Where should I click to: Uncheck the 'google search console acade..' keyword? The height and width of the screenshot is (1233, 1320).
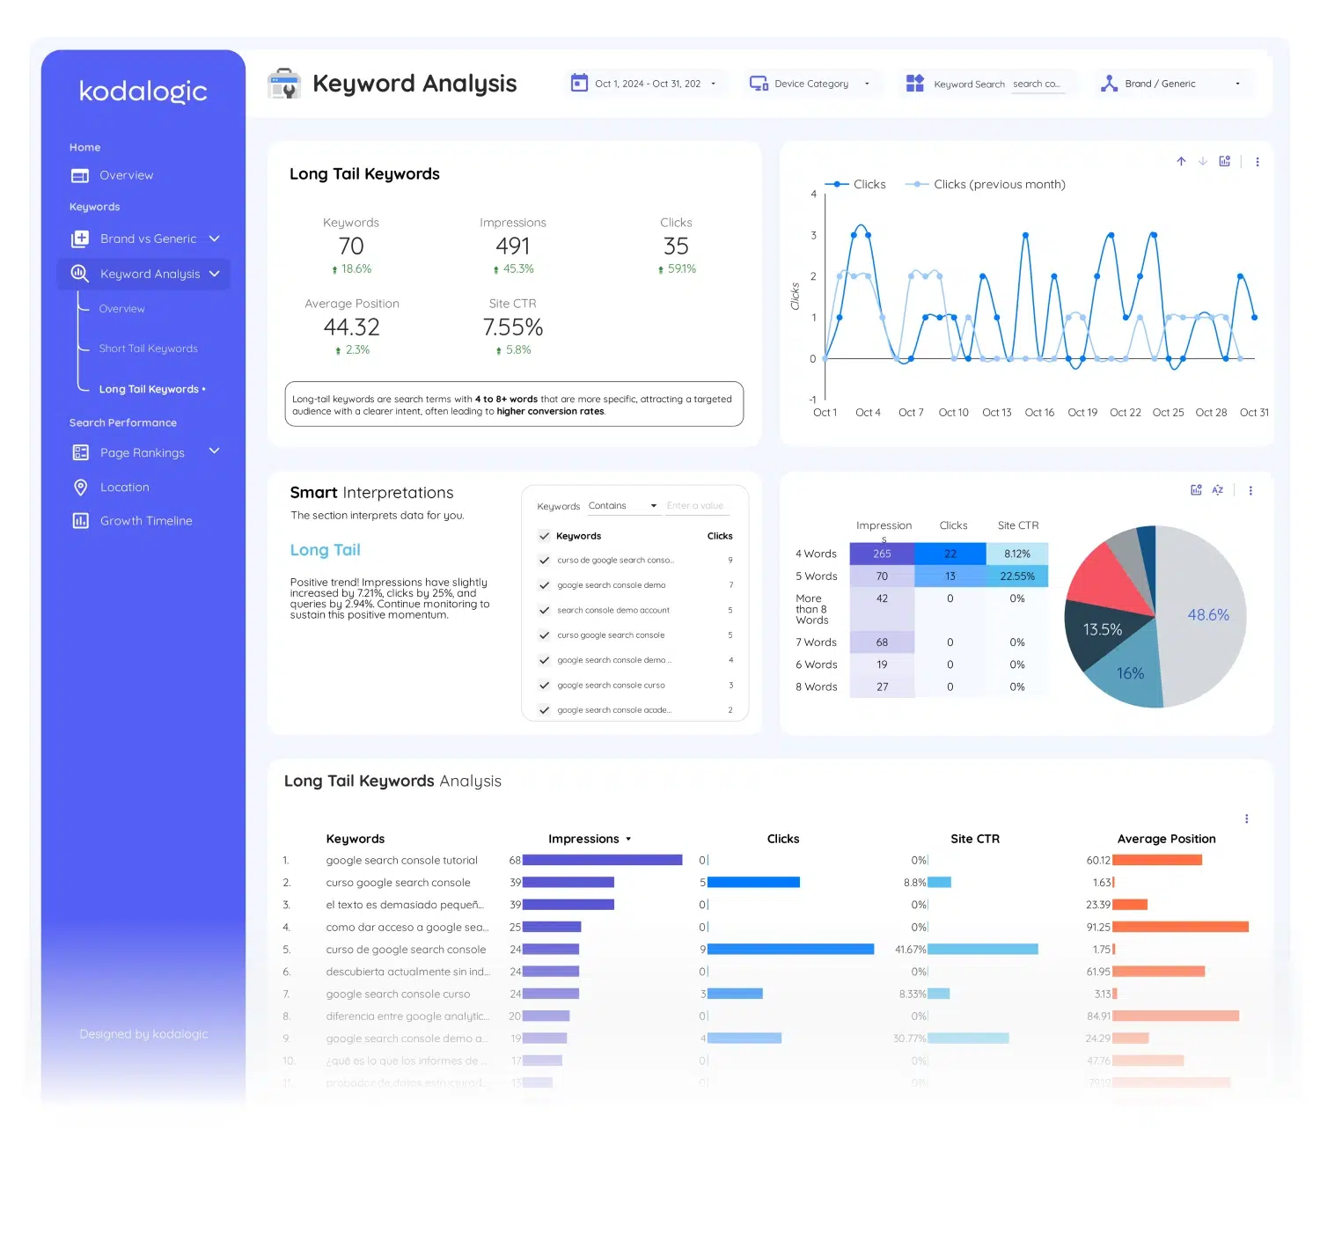tap(545, 710)
